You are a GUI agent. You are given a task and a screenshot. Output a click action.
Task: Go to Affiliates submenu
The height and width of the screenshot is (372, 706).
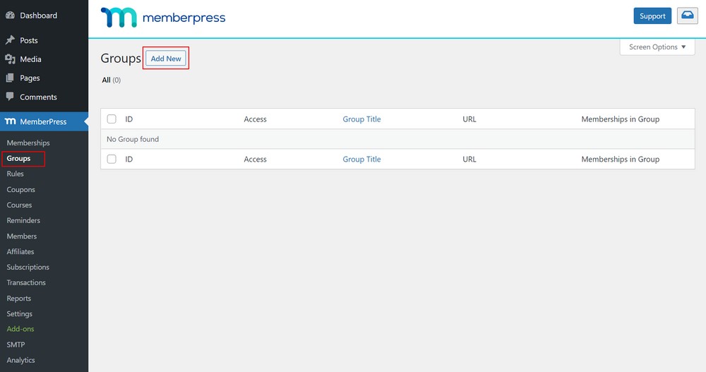coord(20,252)
